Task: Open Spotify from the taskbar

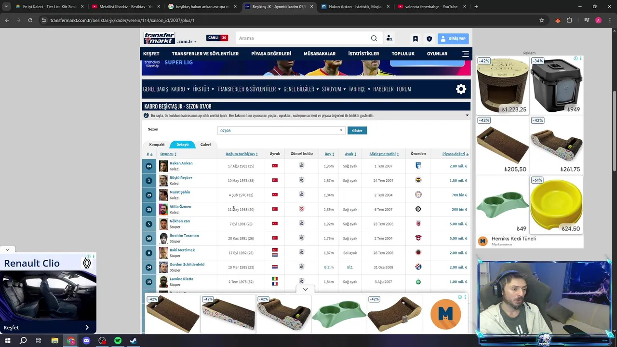Action: (x=118, y=341)
